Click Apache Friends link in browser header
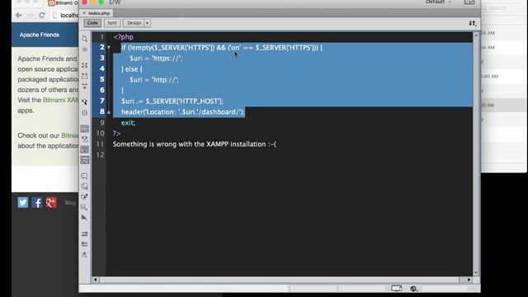528x297 pixels. point(39,35)
